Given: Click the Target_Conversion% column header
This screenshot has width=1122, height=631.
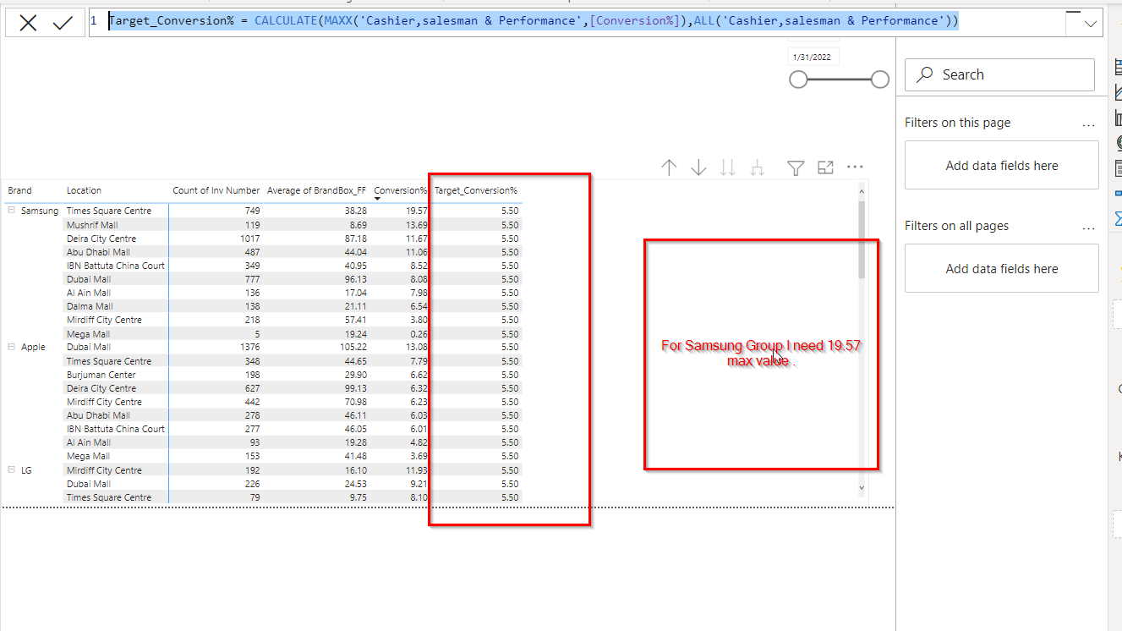Looking at the screenshot, I should (x=476, y=190).
